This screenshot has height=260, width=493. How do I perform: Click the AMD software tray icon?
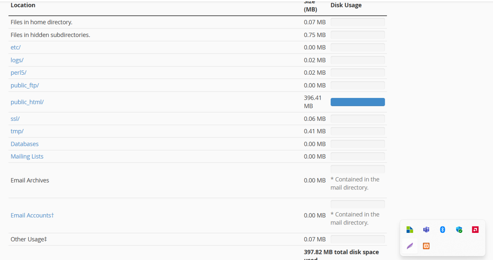click(x=475, y=230)
